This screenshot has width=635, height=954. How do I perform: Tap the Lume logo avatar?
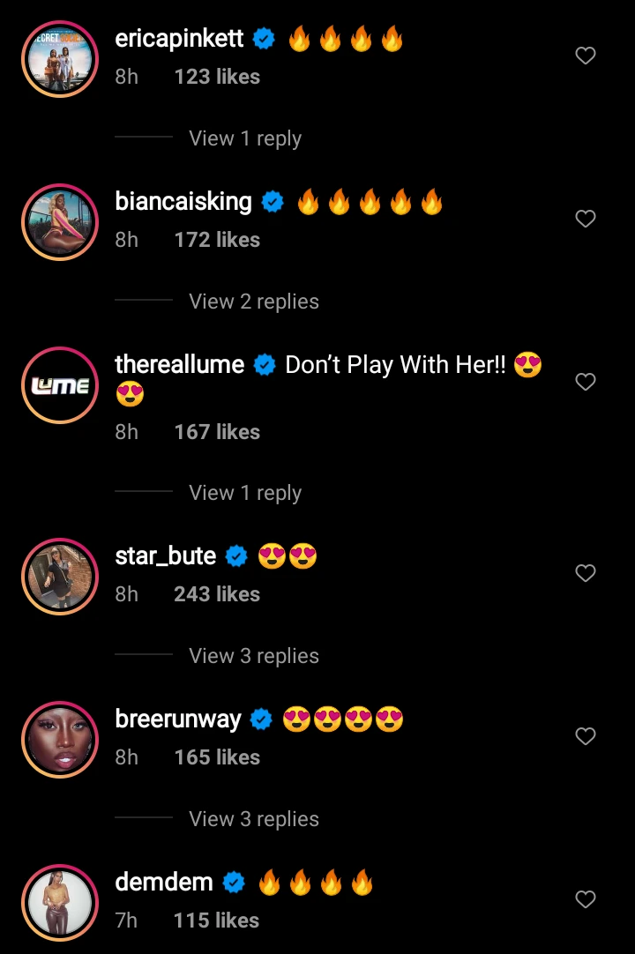60,385
